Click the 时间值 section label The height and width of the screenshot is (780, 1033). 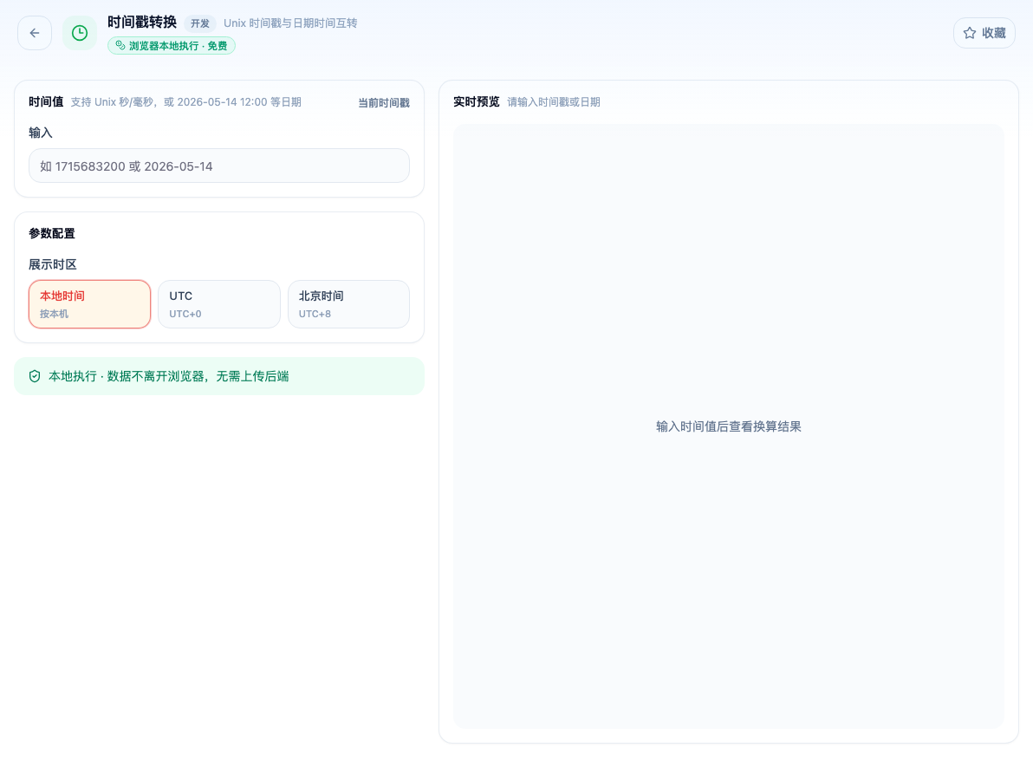(x=46, y=101)
